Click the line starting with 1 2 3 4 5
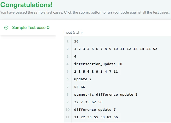 click(x=115, y=49)
